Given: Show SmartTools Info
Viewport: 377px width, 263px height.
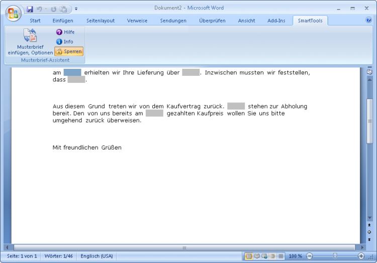Looking at the screenshot, I should [64, 42].
